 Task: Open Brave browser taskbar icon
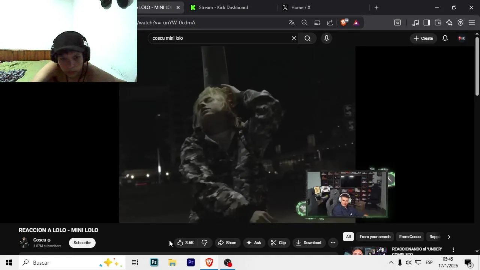(x=209, y=262)
